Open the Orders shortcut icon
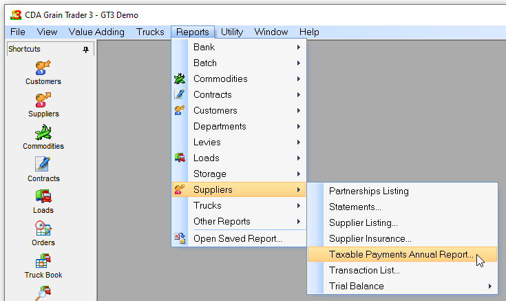 43,229
